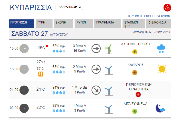Click the moon and cloud icon at 00:00

point(160,108)
